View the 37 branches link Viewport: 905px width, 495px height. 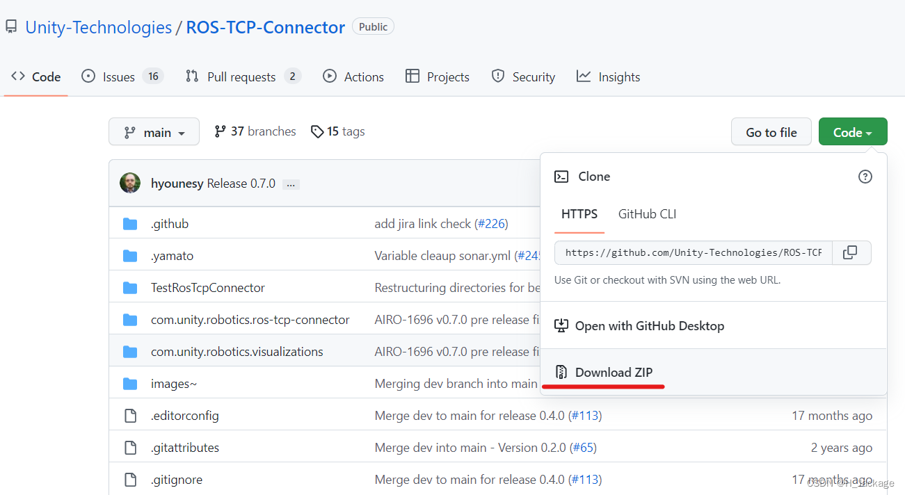(x=255, y=131)
